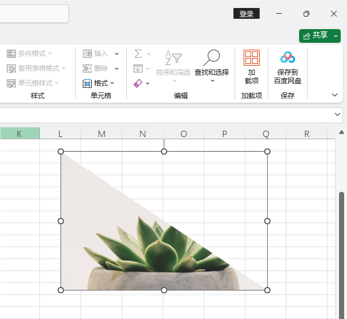Restore down the Excel window
The width and height of the screenshot is (347, 319).
(x=306, y=14)
